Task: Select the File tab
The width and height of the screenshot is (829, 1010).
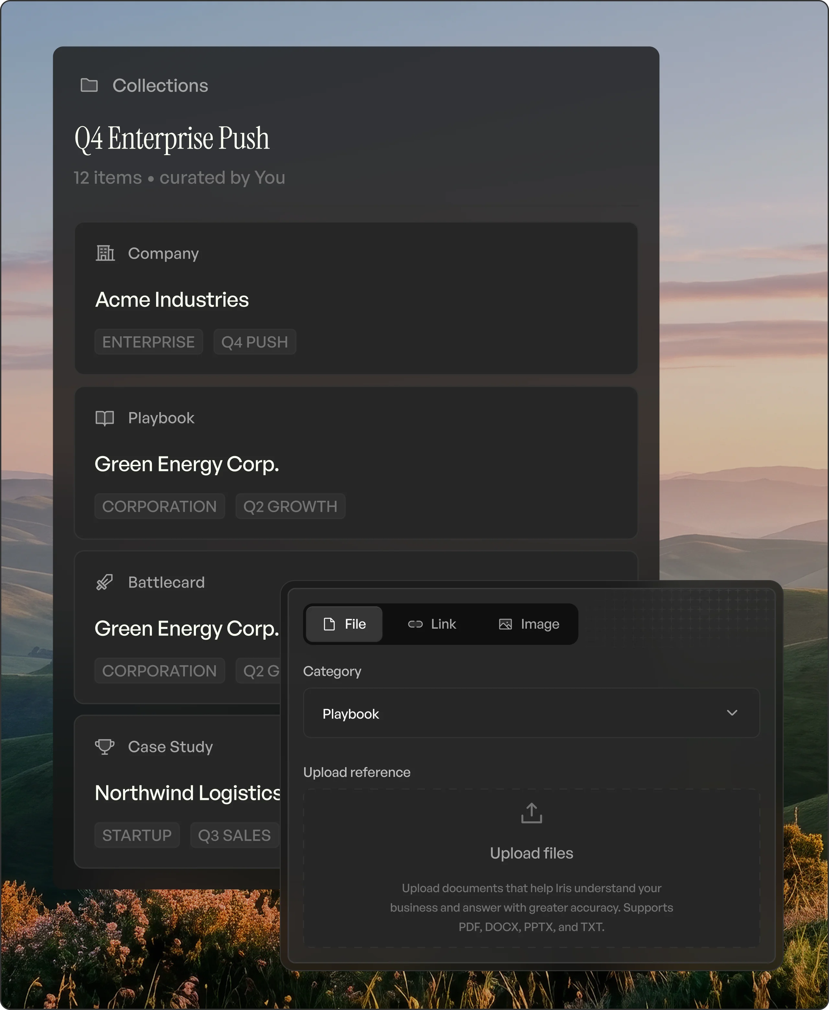Action: pos(344,624)
